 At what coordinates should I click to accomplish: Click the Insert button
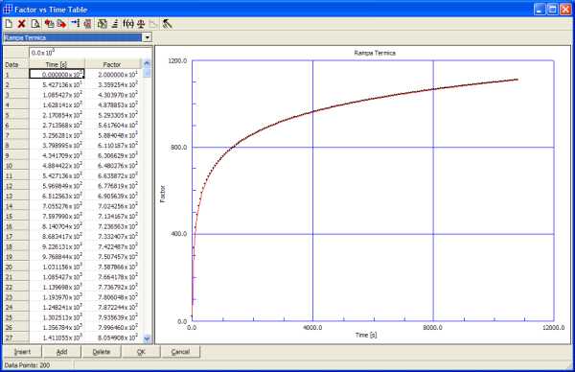[22, 352]
